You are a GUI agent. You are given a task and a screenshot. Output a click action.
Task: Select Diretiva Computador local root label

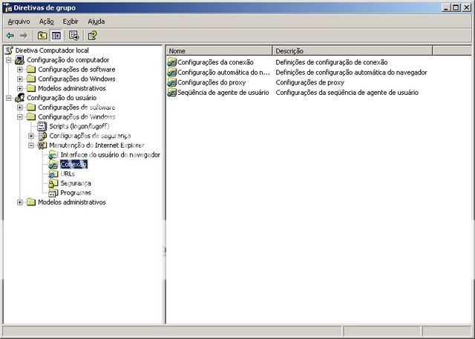click(52, 50)
